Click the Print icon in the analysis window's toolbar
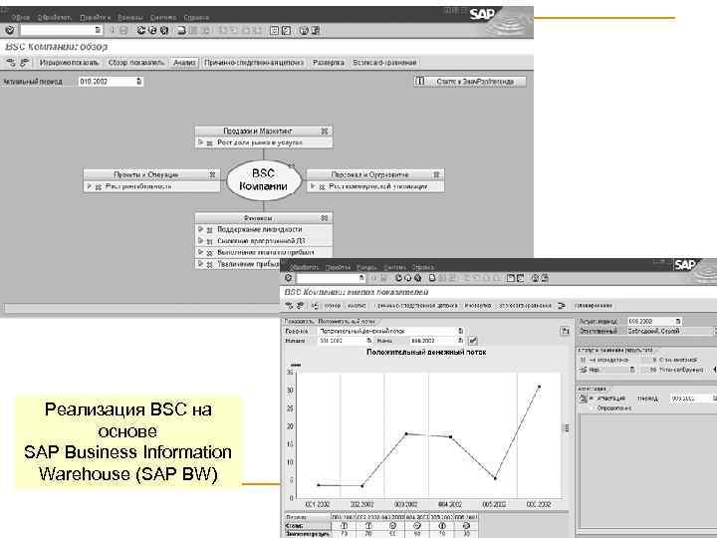 [x=432, y=278]
